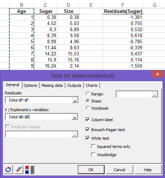Enable the Wooldridge checkbox

click(93, 155)
